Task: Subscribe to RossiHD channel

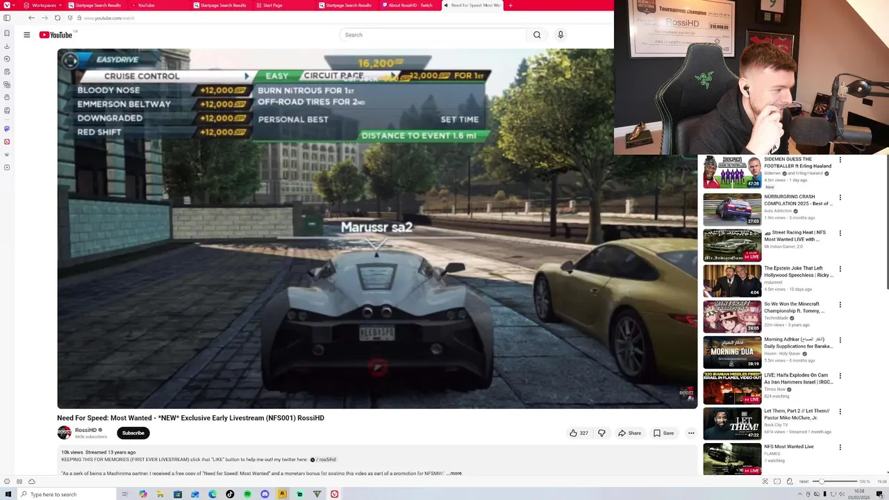Action: [x=133, y=433]
